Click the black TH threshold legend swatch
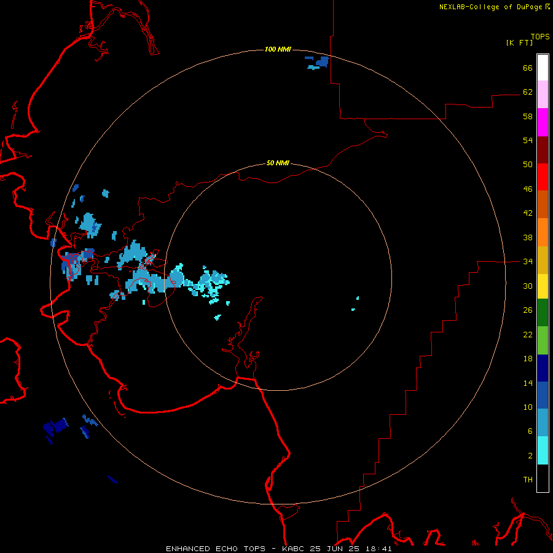 click(543, 478)
